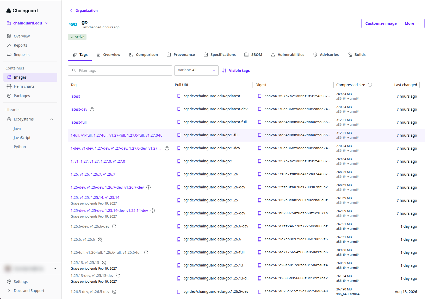Open Reports in the sidebar
Screen dimensions: 428x299
coord(30,45)
